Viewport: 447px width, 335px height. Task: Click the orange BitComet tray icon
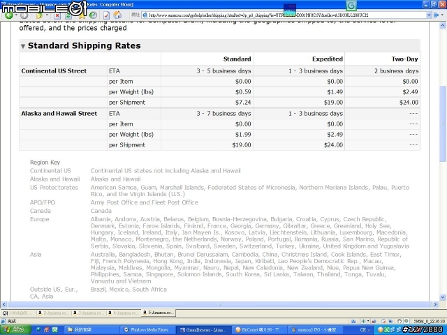coord(380,330)
